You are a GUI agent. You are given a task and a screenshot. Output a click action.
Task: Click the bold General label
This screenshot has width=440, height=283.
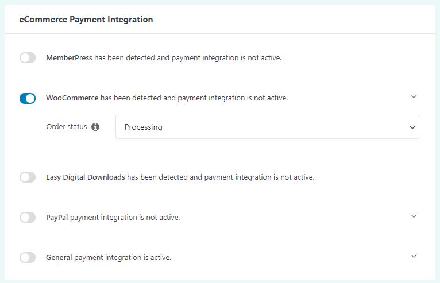[59, 258]
